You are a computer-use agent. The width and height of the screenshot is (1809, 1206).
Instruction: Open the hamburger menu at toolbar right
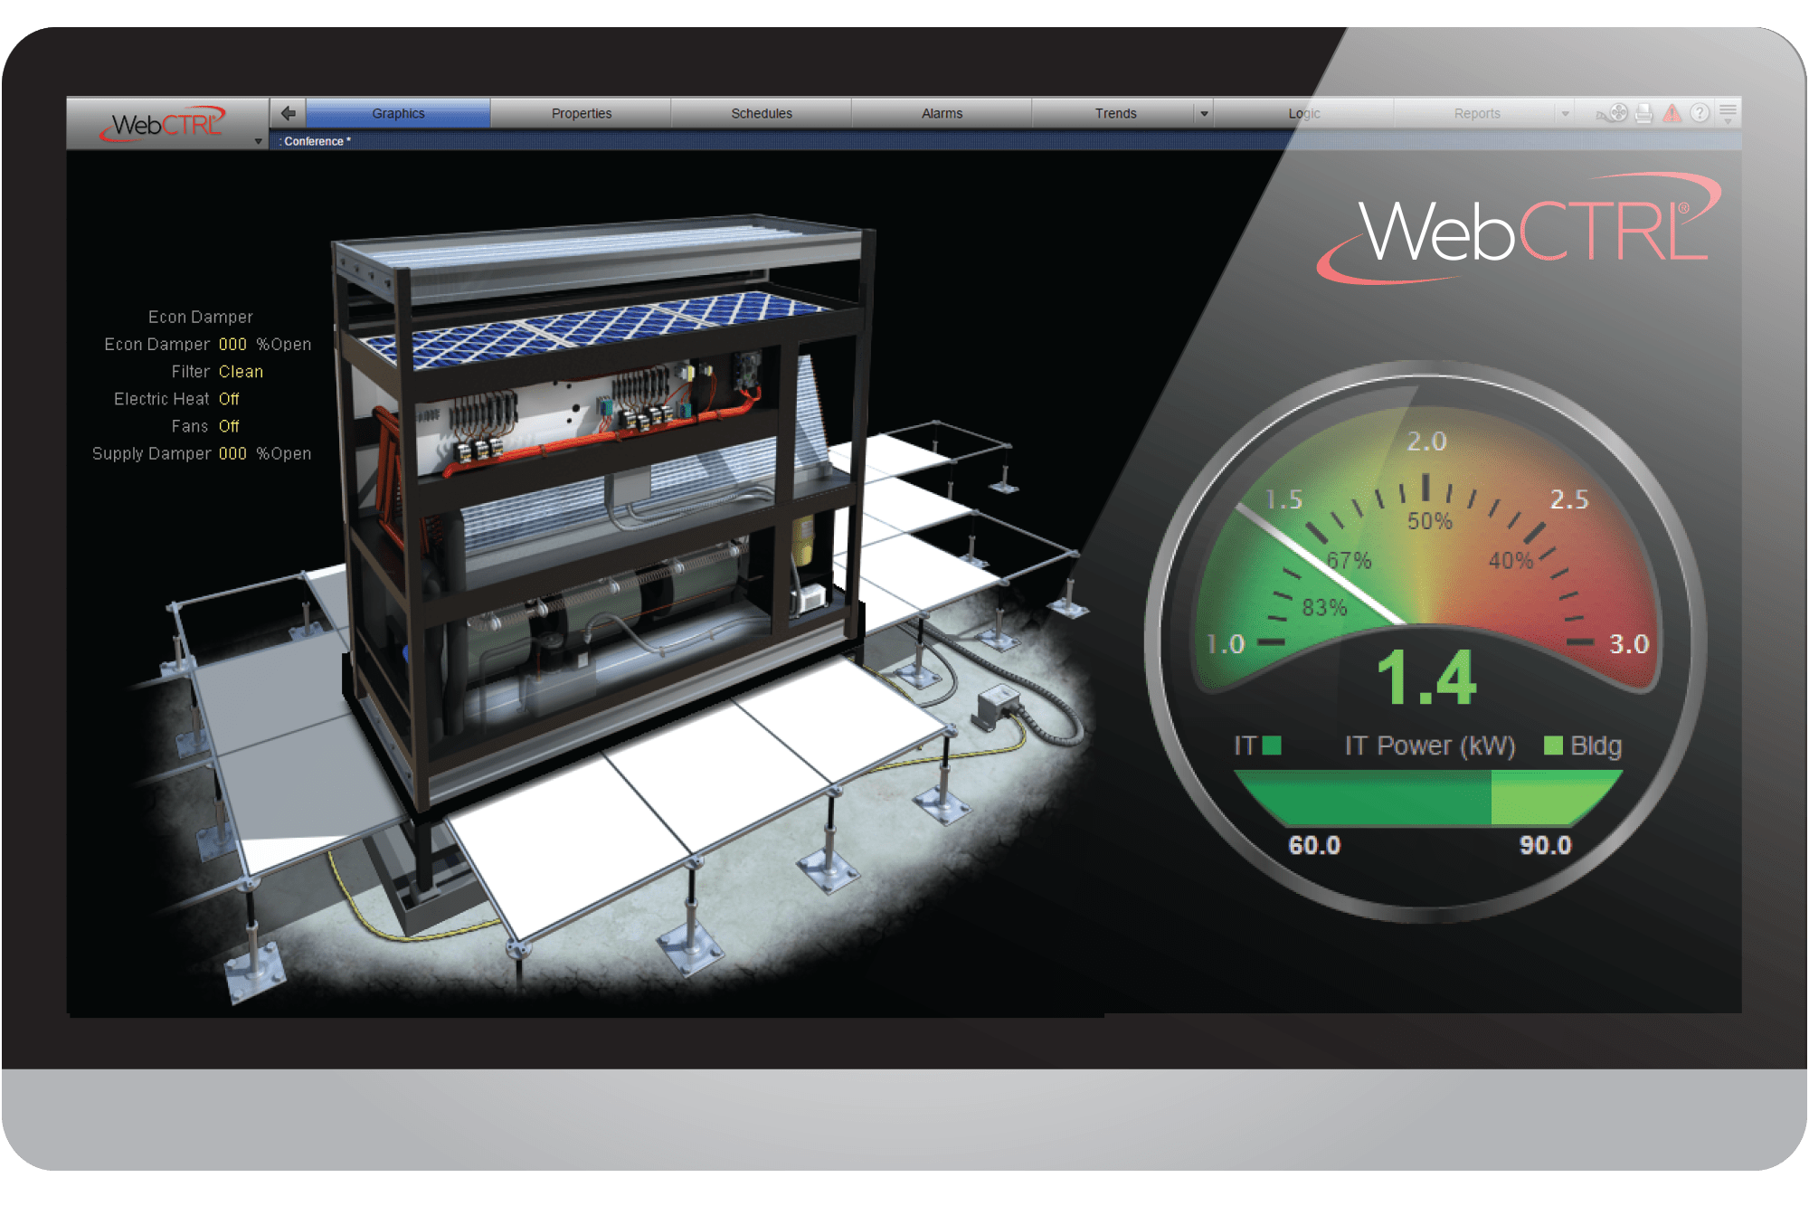[1728, 112]
